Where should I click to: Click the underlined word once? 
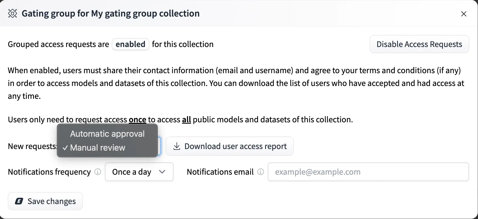tap(137, 119)
